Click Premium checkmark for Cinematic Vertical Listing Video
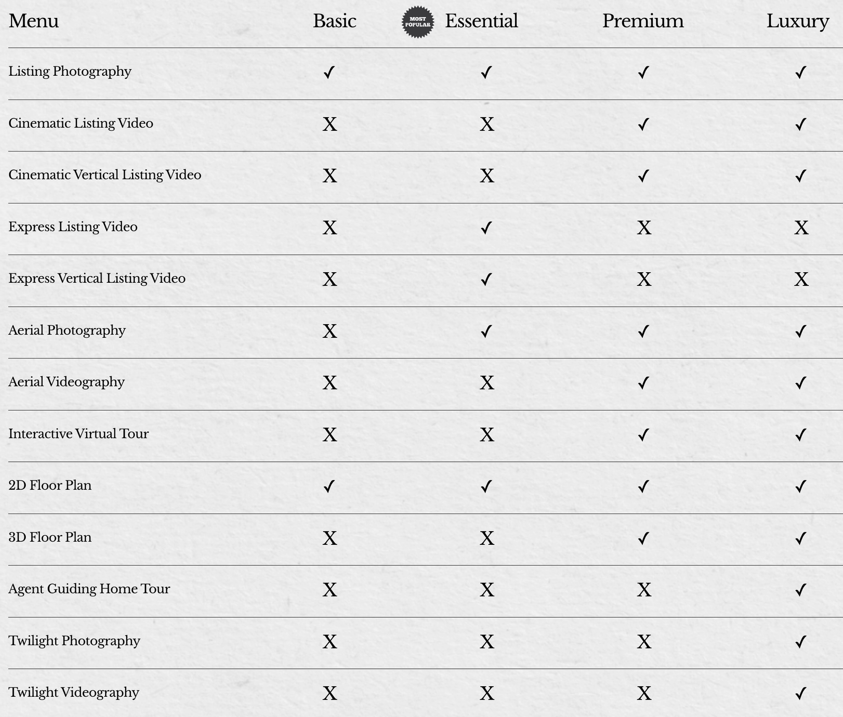The height and width of the screenshot is (717, 843). (x=644, y=176)
